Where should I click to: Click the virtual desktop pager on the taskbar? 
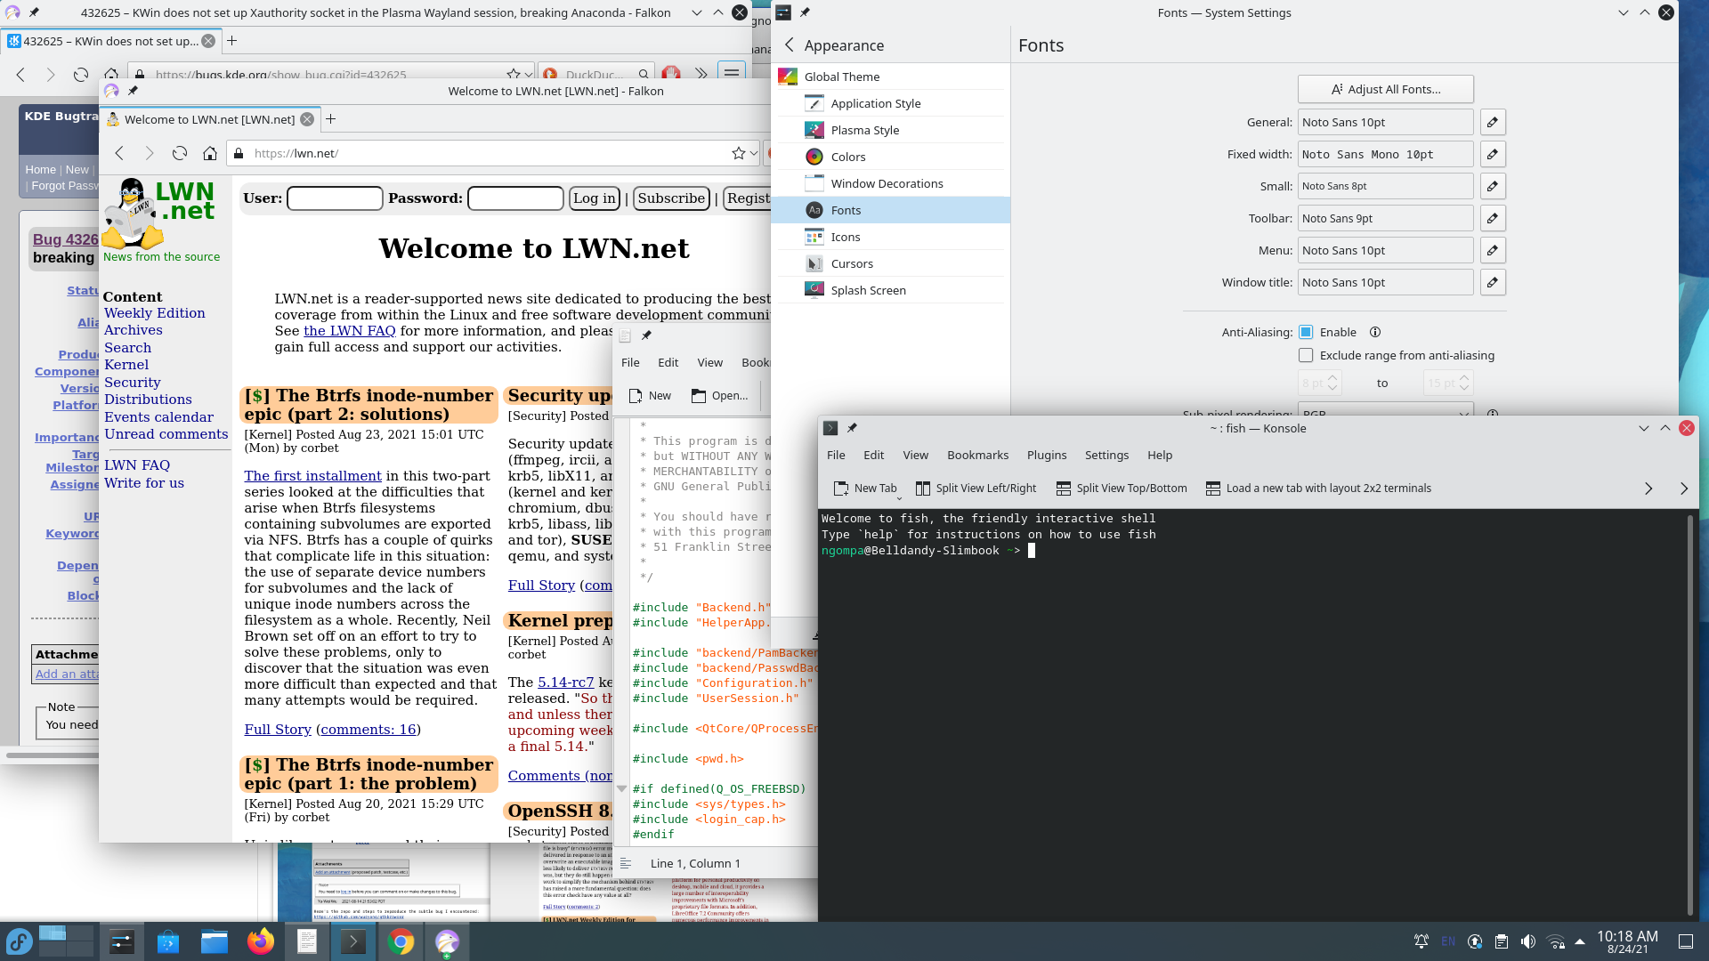(66, 941)
